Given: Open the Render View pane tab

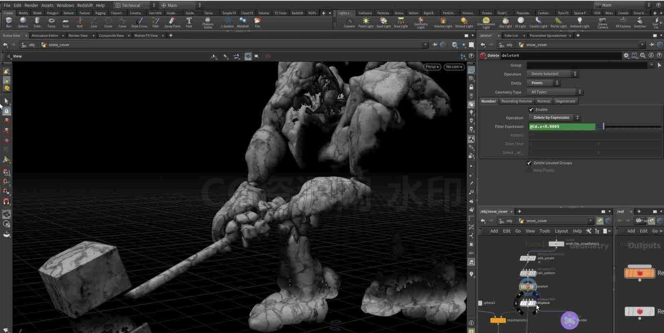Looking at the screenshot, I should click(78, 36).
